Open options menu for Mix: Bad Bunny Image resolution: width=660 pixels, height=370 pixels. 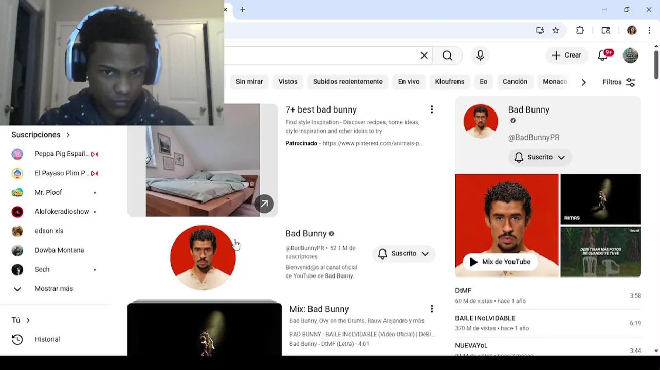(x=432, y=309)
